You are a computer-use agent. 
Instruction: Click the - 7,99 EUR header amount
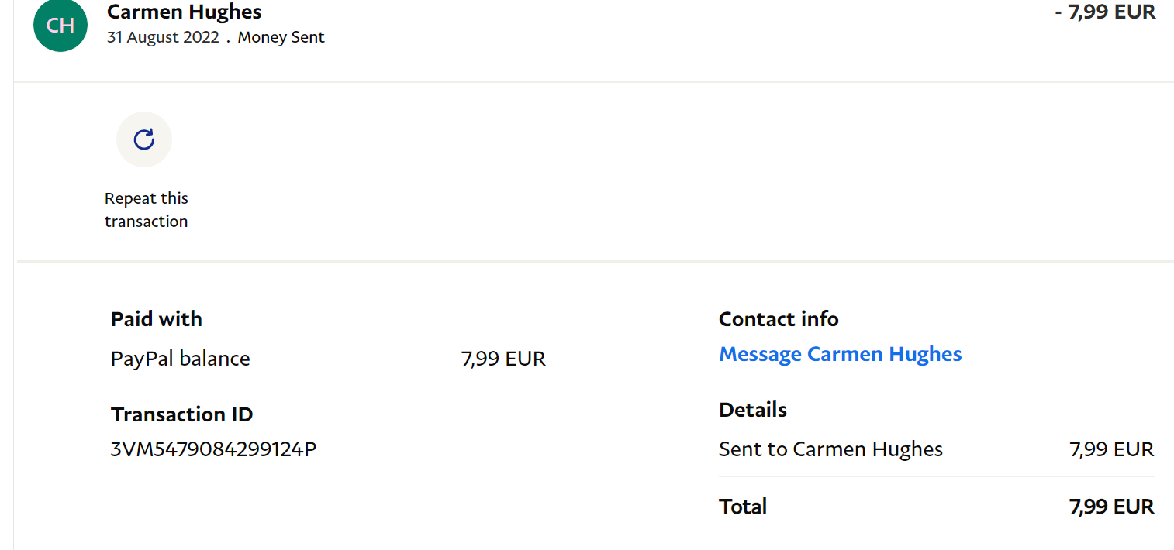1105,12
